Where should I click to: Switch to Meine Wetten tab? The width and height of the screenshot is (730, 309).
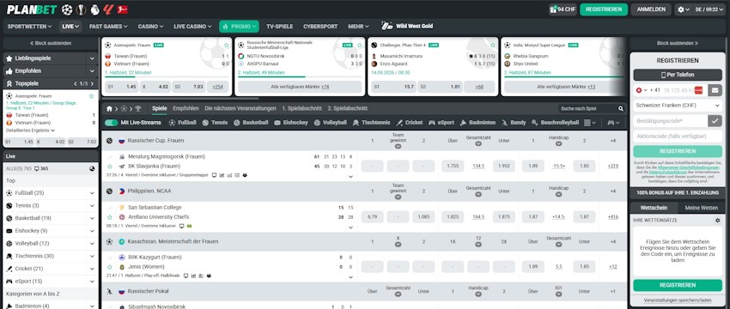[702, 208]
